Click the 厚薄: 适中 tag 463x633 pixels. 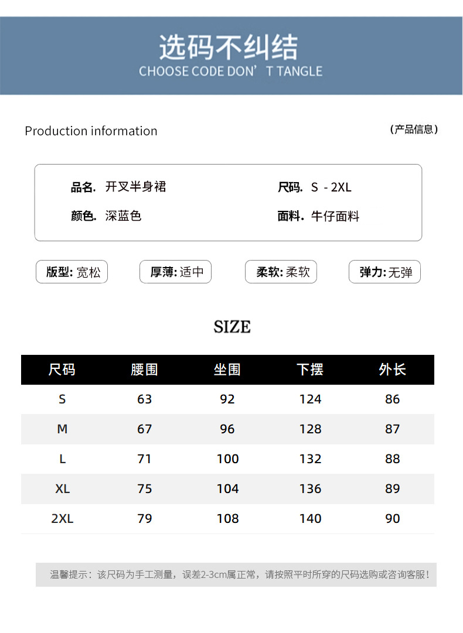pyautogui.click(x=175, y=272)
